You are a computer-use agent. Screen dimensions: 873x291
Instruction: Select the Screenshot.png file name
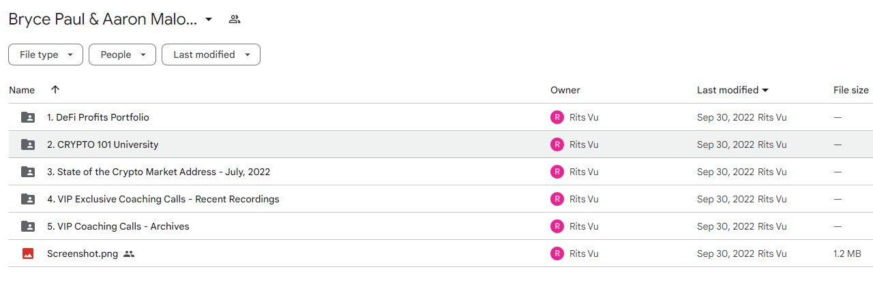(x=83, y=254)
